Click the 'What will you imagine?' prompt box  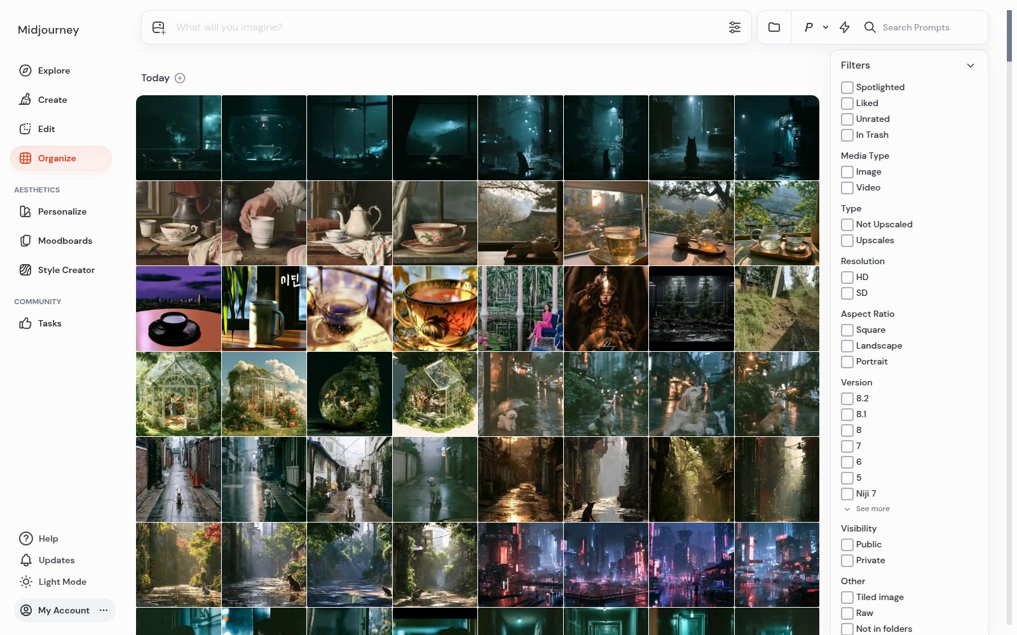pos(446,27)
